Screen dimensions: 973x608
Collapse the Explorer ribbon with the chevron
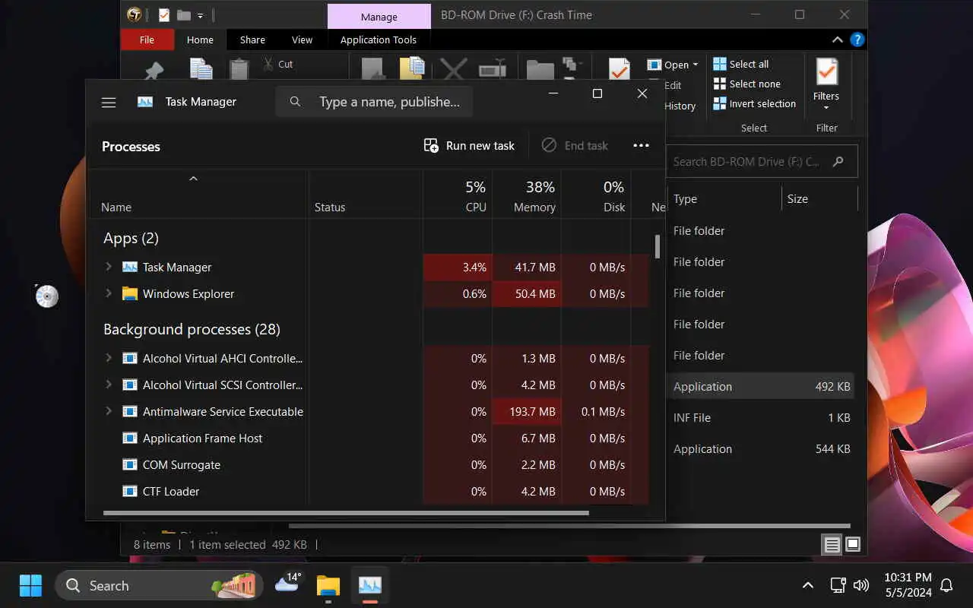pos(837,40)
